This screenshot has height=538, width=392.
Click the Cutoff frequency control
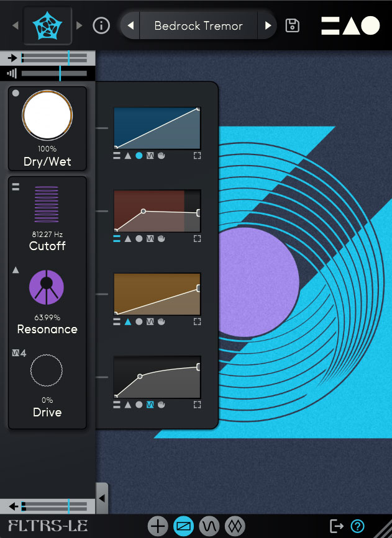pyautogui.click(x=47, y=205)
